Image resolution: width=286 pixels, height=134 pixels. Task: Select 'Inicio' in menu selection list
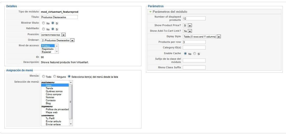(x=55, y=85)
